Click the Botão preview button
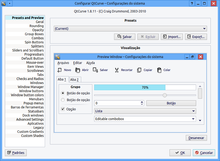The image size is (220, 161). pyautogui.click(x=171, y=103)
